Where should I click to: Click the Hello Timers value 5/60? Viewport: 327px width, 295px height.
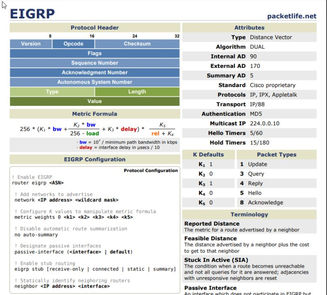point(256,133)
